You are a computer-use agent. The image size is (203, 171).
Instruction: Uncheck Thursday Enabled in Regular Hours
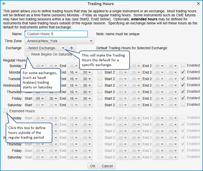[x=183, y=91]
